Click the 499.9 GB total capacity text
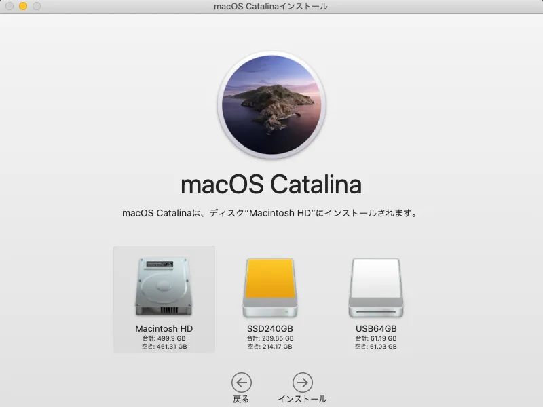This screenshot has width=543, height=407. point(164,338)
